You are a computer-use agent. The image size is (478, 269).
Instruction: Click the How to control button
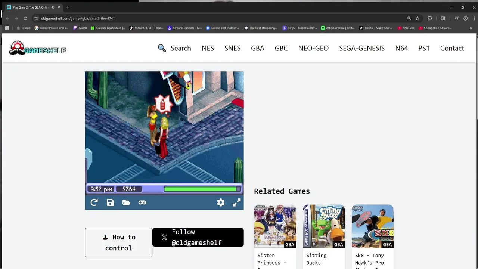[118, 242]
